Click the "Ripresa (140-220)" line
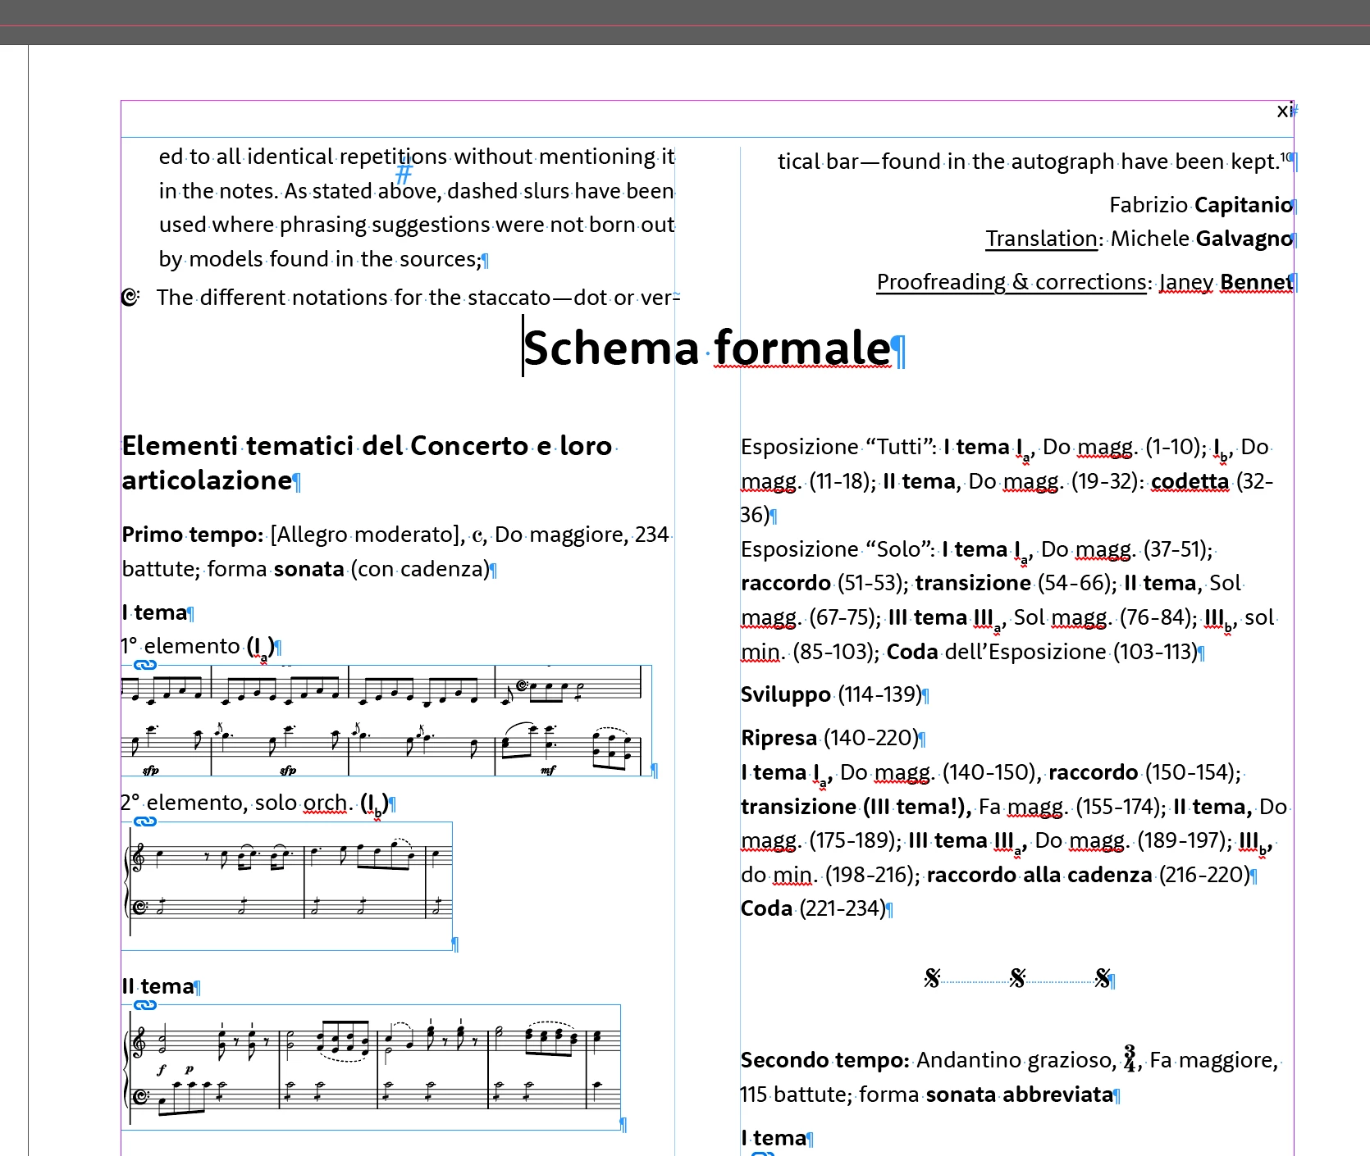Viewport: 1370px width, 1156px height. pos(829,738)
